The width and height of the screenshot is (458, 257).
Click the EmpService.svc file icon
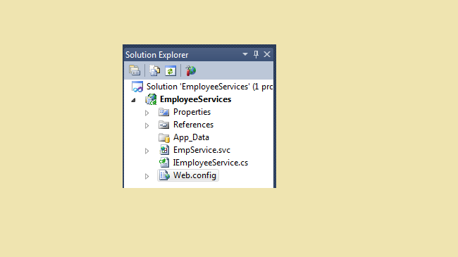click(x=164, y=150)
